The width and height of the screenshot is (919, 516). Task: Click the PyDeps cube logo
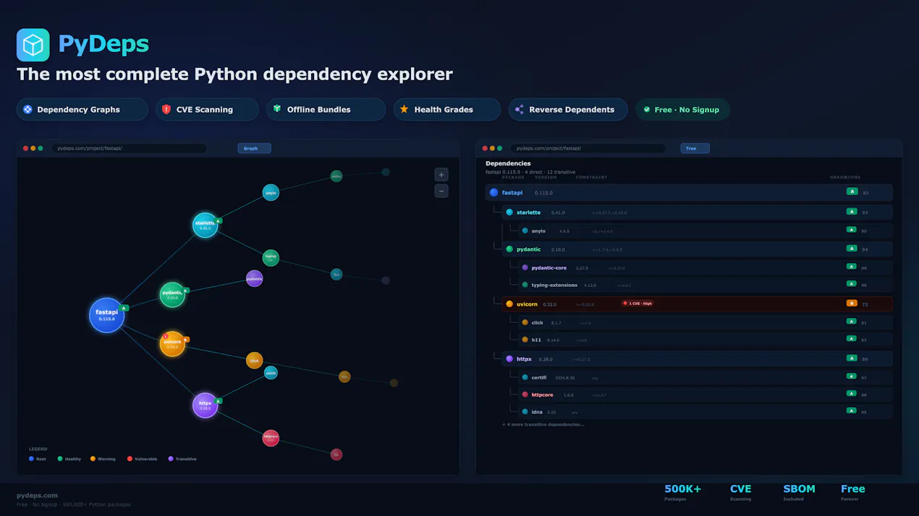[x=33, y=45]
